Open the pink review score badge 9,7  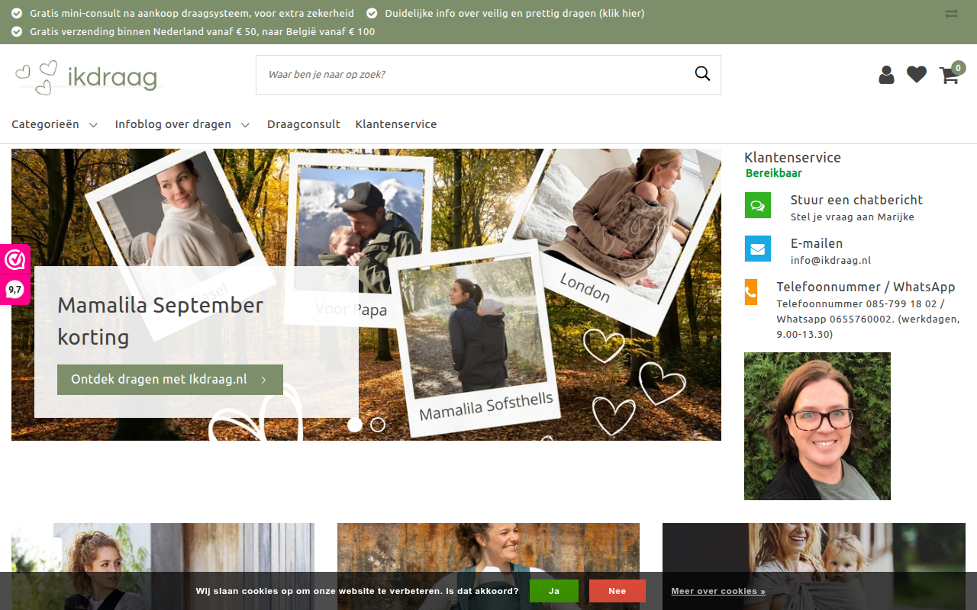point(15,274)
